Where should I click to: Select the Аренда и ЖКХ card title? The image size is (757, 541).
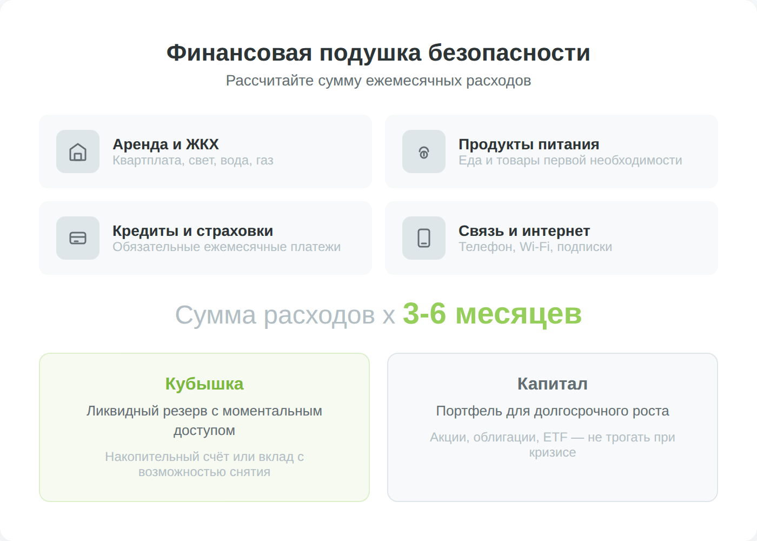165,144
